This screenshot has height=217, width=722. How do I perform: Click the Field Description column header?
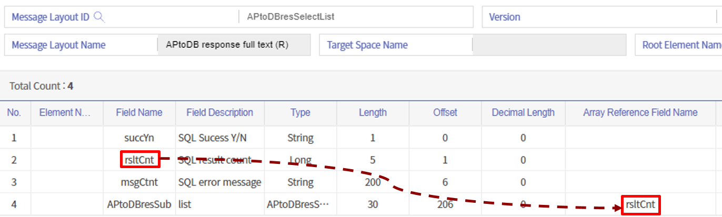219,112
